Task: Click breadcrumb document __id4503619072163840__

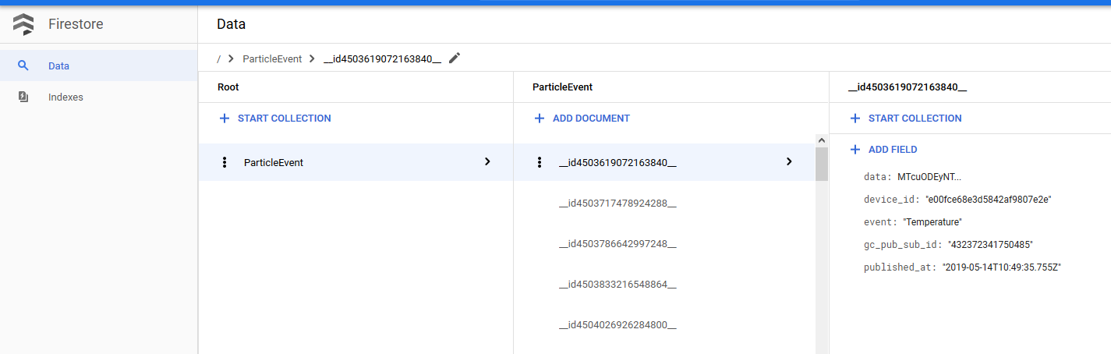Action: pyautogui.click(x=382, y=58)
